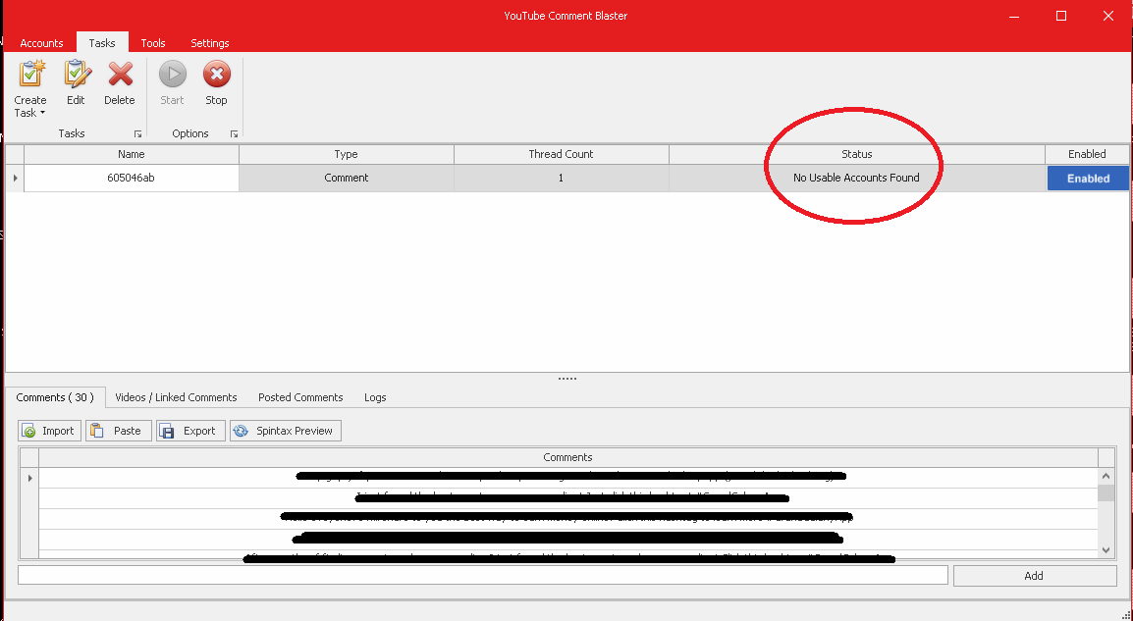Open the Logs tab
Viewport: 1133px width, 621px height.
click(x=375, y=397)
